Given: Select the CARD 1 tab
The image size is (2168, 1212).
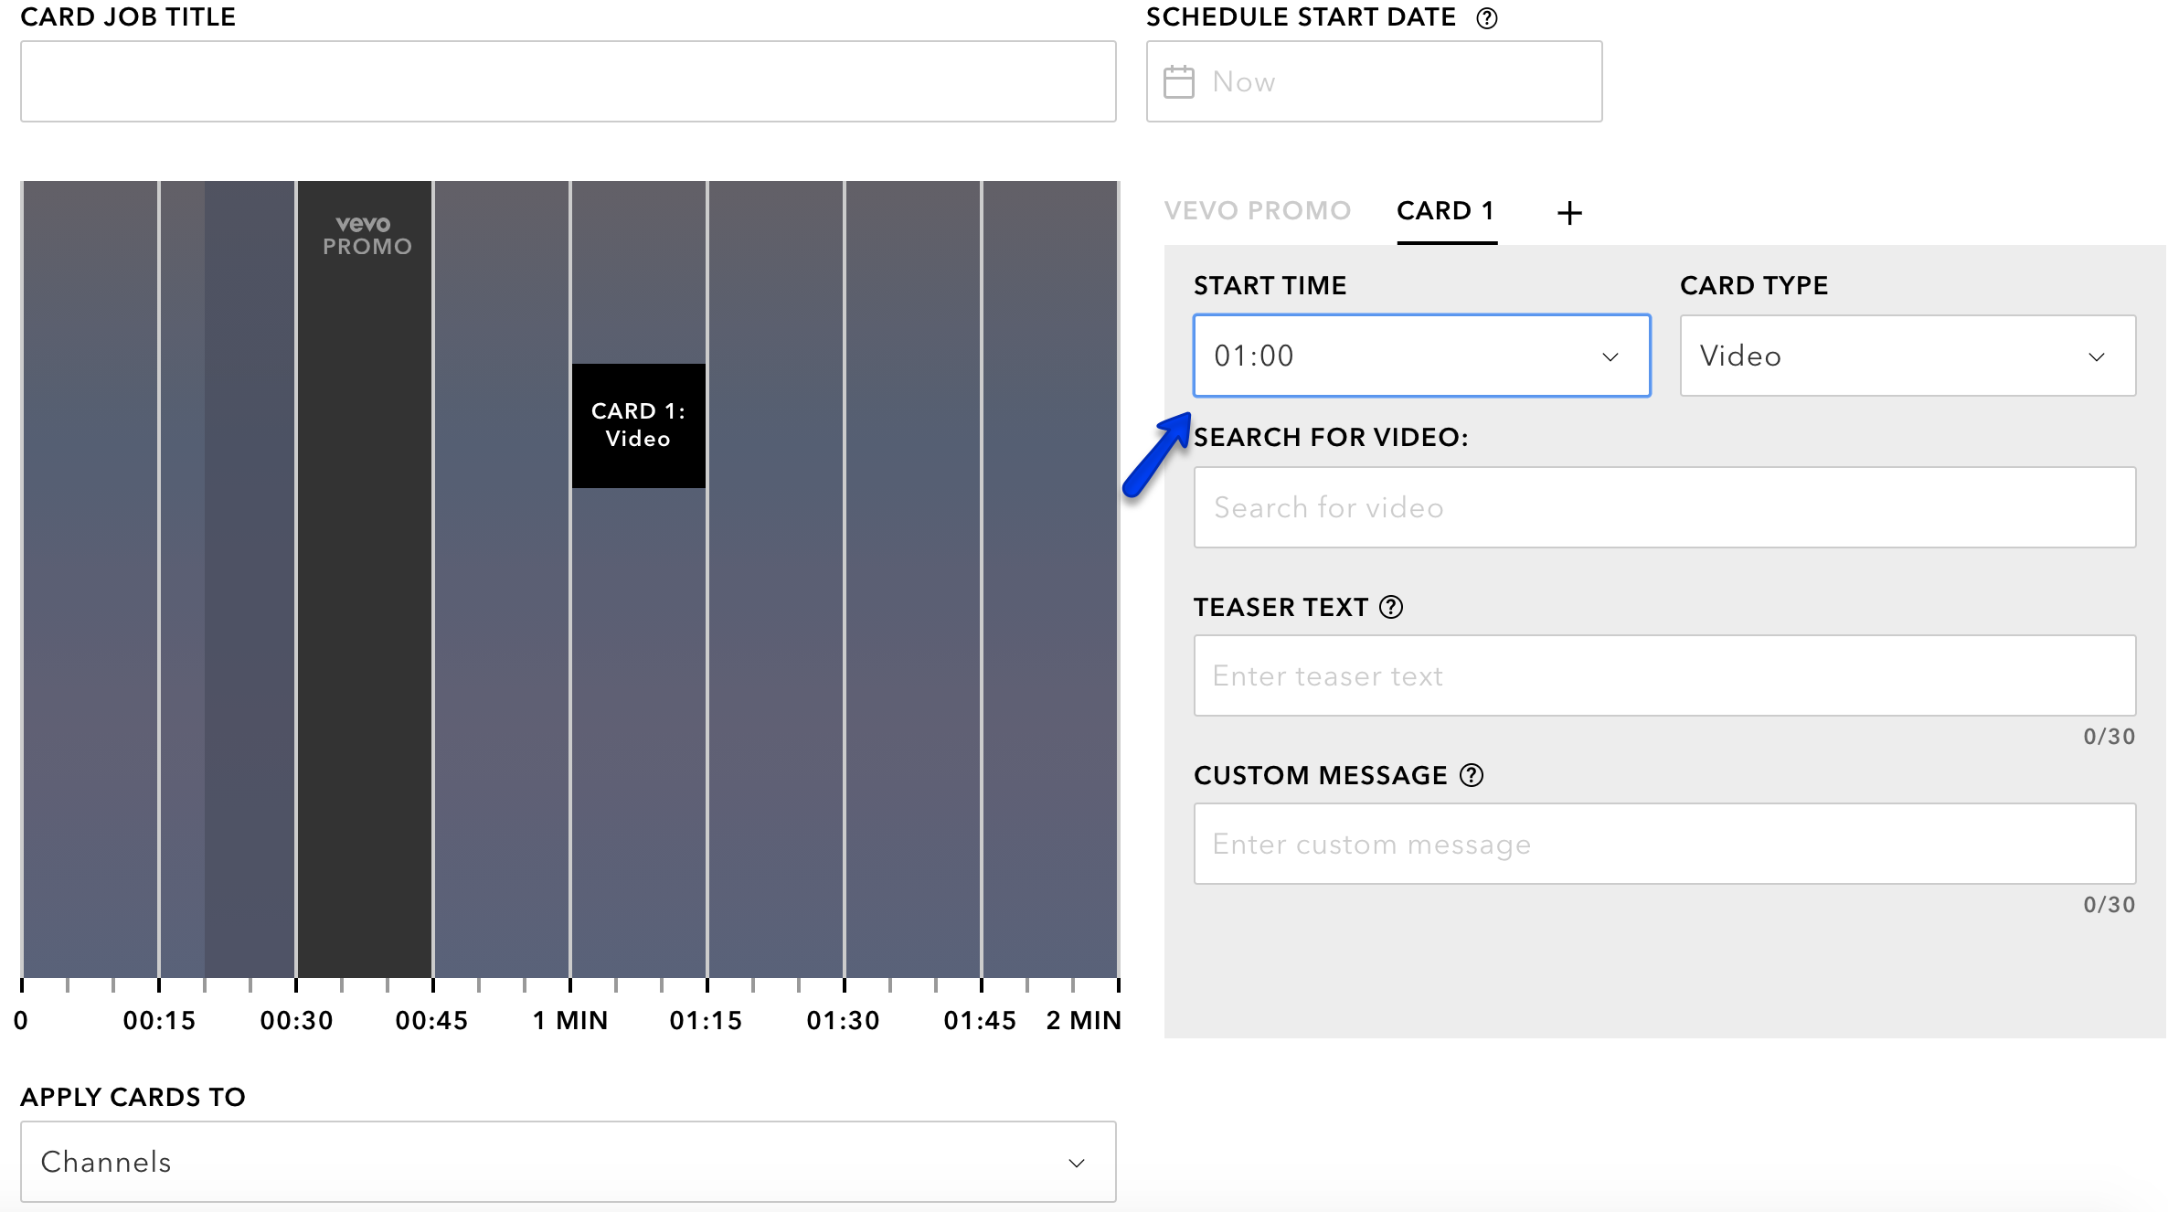Looking at the screenshot, I should point(1446,211).
